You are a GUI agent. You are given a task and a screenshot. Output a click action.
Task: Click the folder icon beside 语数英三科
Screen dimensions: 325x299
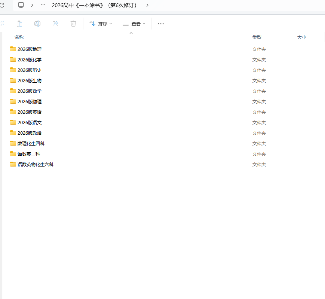tap(13, 154)
